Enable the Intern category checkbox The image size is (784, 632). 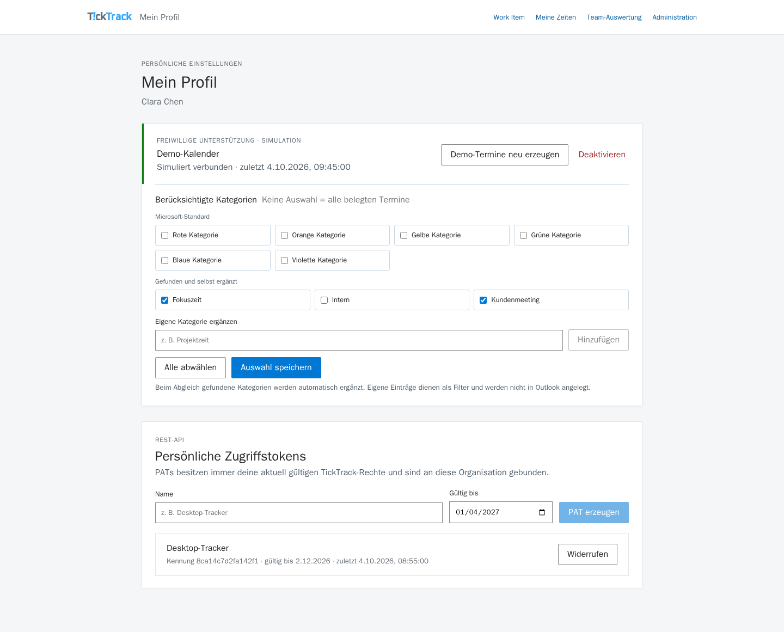[324, 300]
